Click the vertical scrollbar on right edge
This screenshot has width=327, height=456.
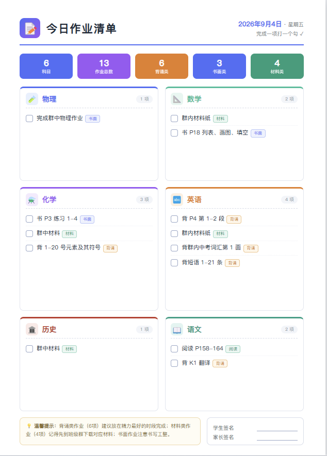tap(326, 228)
